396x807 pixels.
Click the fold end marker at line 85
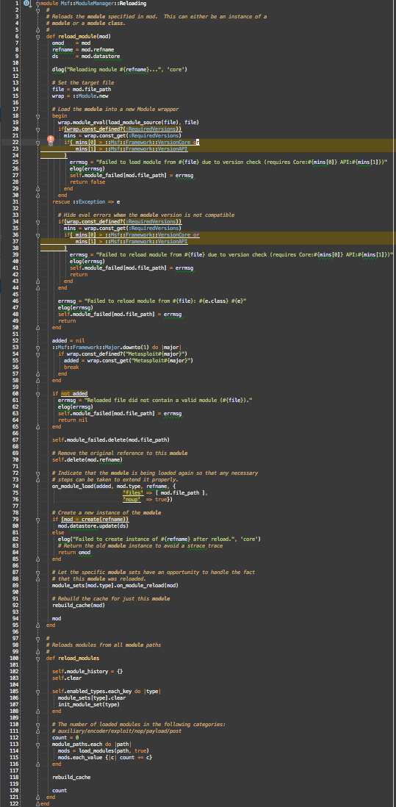pos(37,559)
